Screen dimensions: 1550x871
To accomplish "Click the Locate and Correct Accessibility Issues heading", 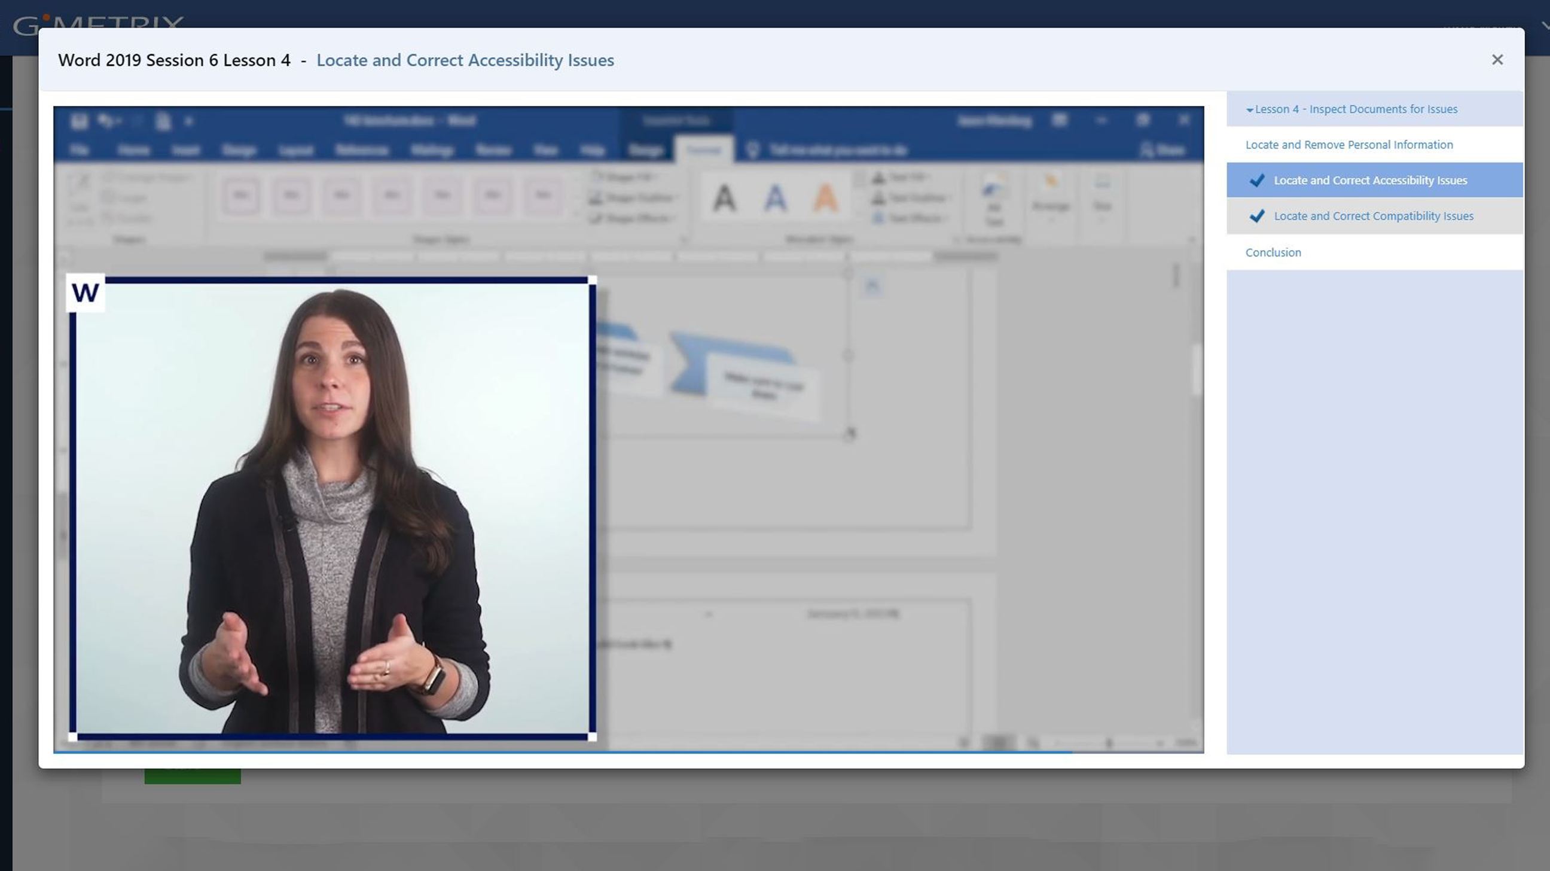I will pyautogui.click(x=465, y=60).
